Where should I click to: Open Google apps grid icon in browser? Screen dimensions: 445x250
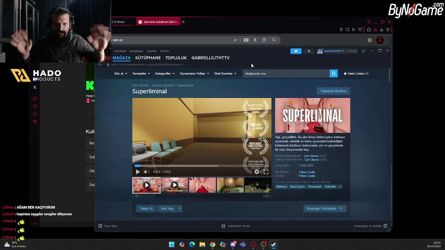click(x=370, y=40)
